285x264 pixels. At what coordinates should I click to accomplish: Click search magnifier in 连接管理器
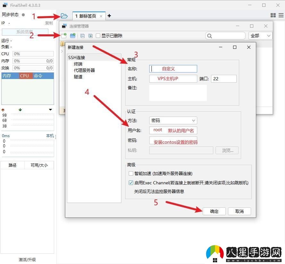click(x=209, y=36)
